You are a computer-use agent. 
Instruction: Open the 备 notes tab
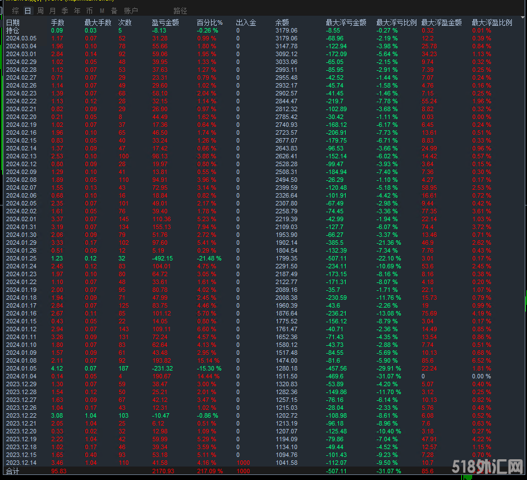tap(114, 11)
